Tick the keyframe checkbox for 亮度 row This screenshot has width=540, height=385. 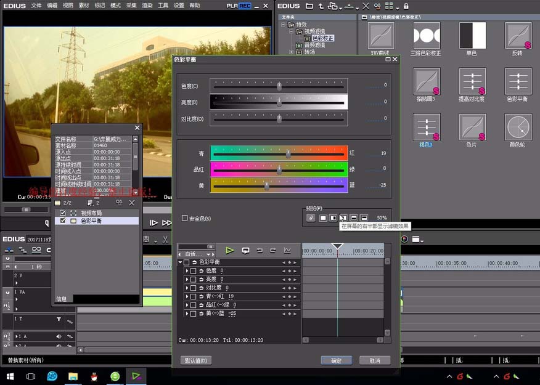pyautogui.click(x=193, y=280)
